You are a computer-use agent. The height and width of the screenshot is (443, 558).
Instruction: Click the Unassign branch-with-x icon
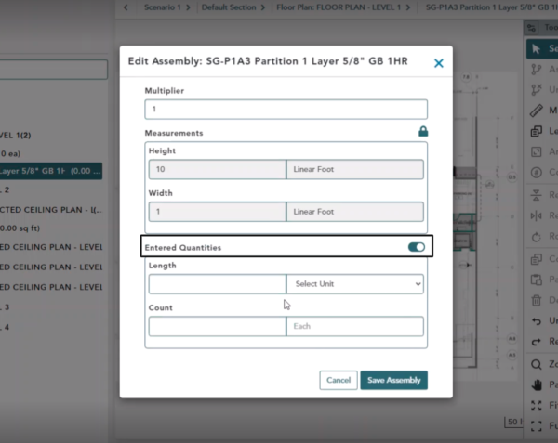536,89
